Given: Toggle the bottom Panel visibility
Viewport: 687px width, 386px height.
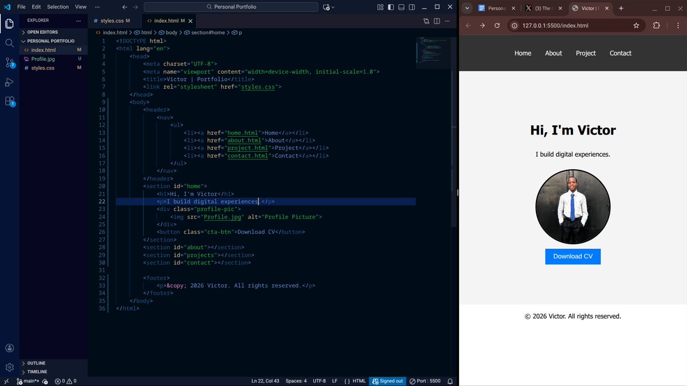Looking at the screenshot, I should click(x=401, y=7).
